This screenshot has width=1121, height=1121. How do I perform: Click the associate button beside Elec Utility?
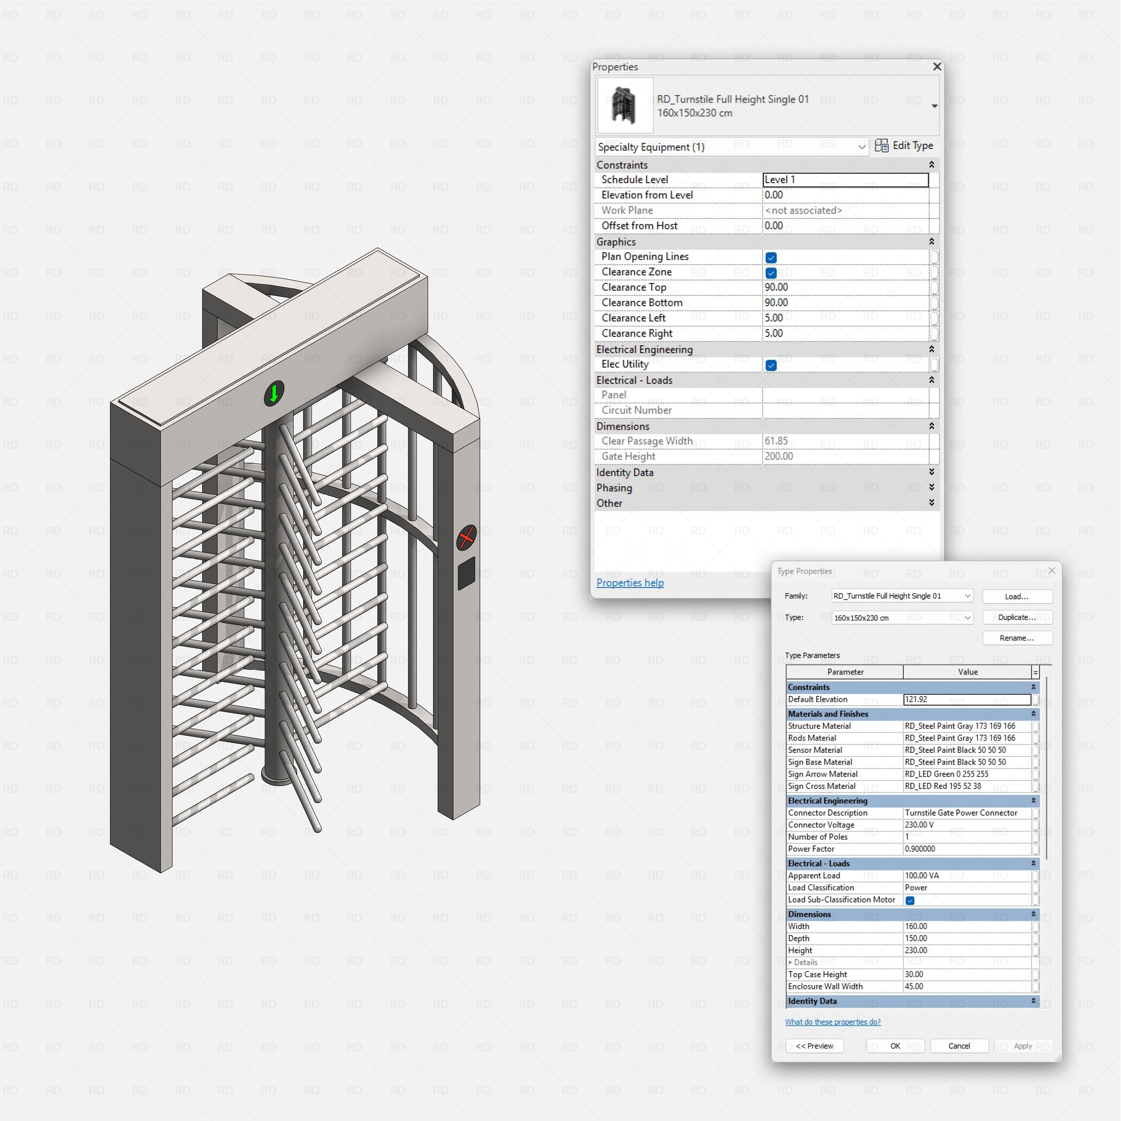(x=934, y=364)
